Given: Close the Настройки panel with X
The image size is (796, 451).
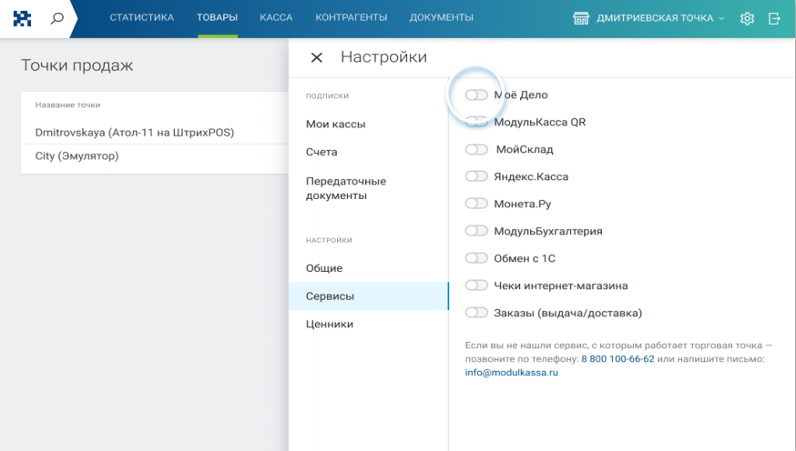Looking at the screenshot, I should 317,58.
